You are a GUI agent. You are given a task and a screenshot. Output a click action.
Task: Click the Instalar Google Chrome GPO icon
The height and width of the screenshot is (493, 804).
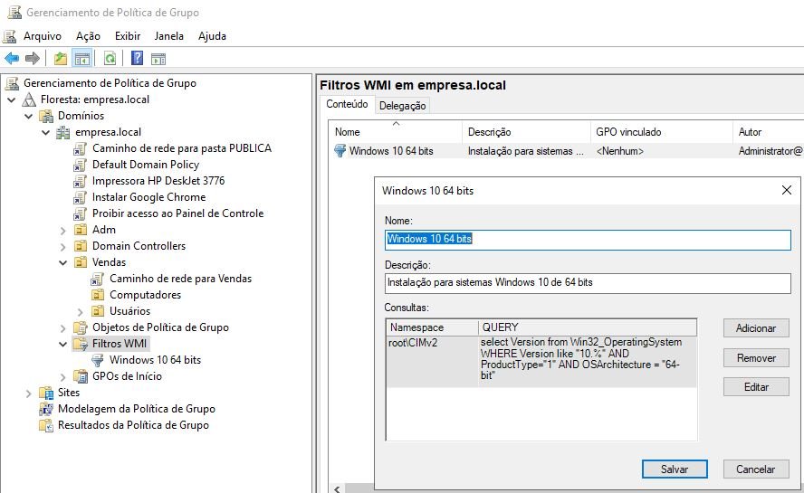[x=80, y=197]
